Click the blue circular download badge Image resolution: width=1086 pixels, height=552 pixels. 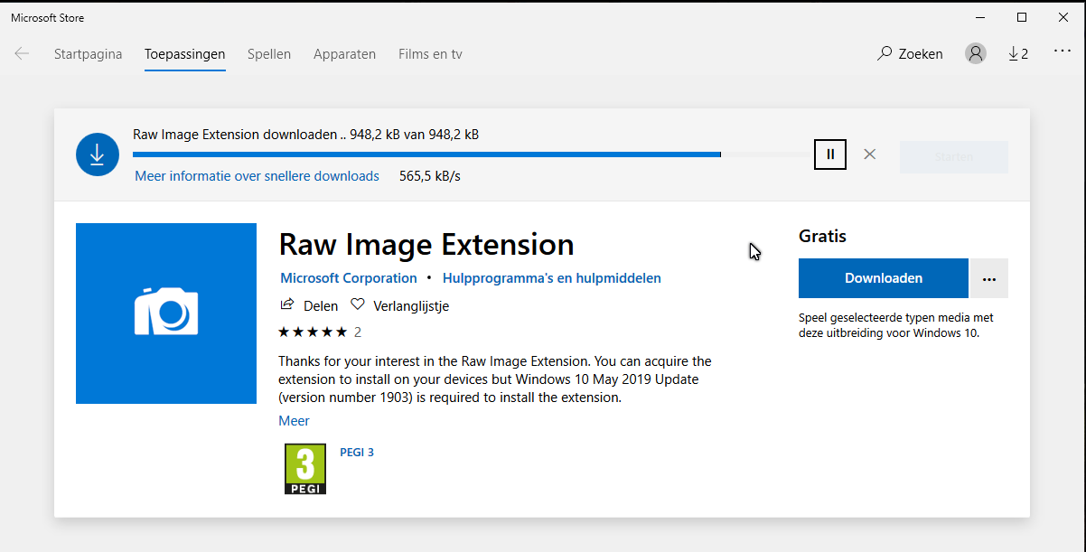(x=97, y=154)
